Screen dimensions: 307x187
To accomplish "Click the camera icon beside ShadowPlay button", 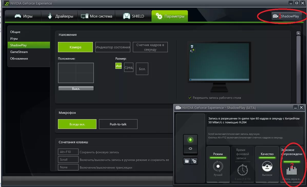I will pos(275,16).
